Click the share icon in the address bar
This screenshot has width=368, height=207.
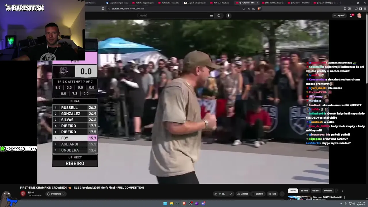pyautogui.click(x=254, y=9)
